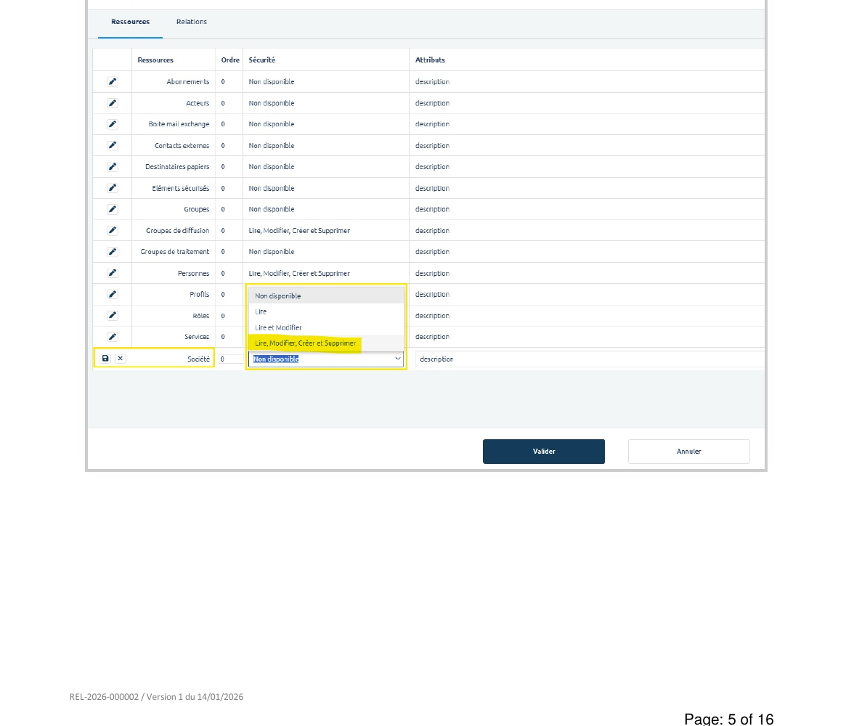The image size is (846, 726).
Task: Edit the Abonnements resource row
Action: 112,81
